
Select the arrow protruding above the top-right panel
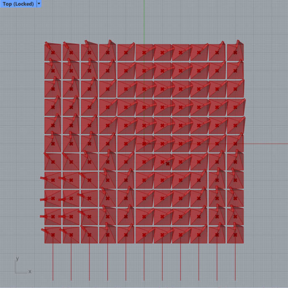(239, 42)
